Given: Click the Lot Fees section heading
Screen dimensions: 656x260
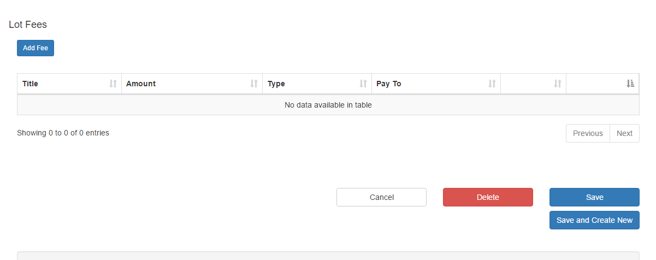Looking at the screenshot, I should click(x=28, y=25).
